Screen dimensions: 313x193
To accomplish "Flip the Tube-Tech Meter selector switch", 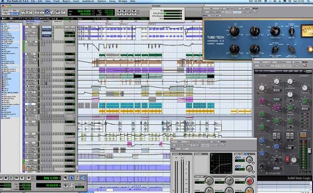I will [x=292, y=31].
